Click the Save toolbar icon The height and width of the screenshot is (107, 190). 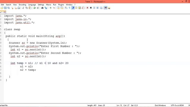(x=5, y=8)
